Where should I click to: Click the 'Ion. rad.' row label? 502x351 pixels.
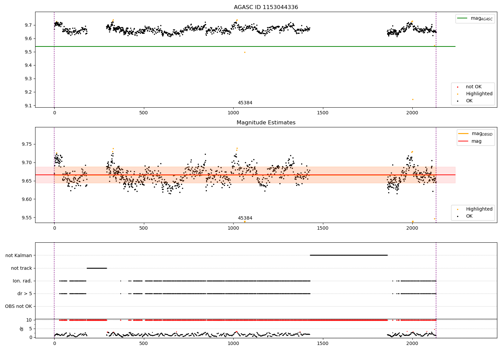coord(22,281)
